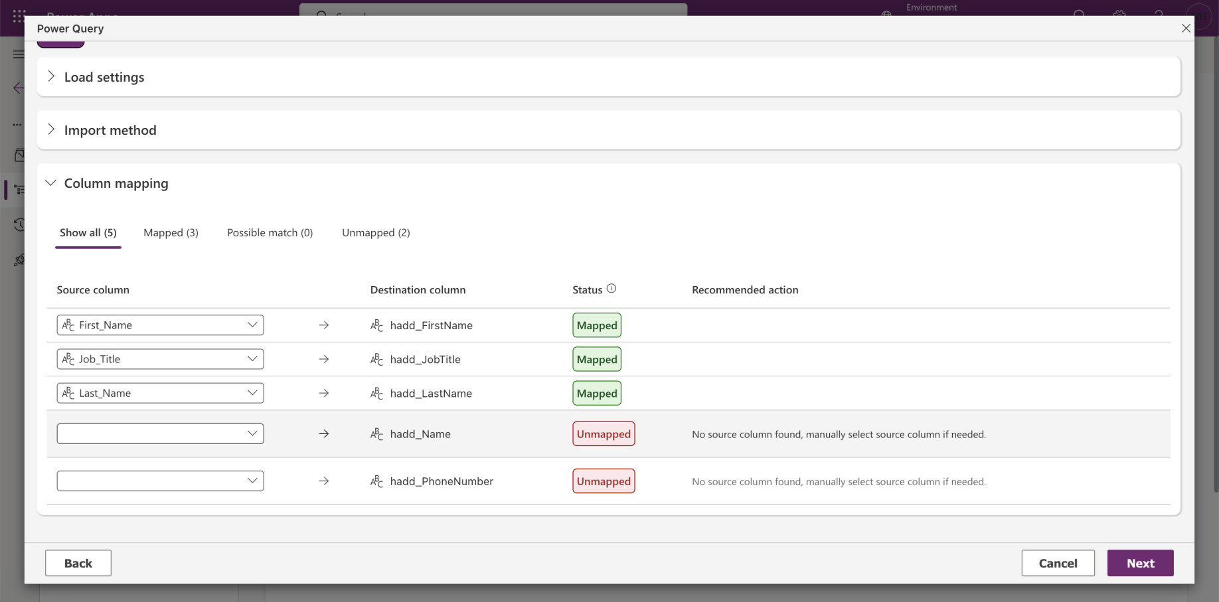Screen dimensions: 1219x602
Task: Select the Possible match (0) tab
Action: point(270,233)
